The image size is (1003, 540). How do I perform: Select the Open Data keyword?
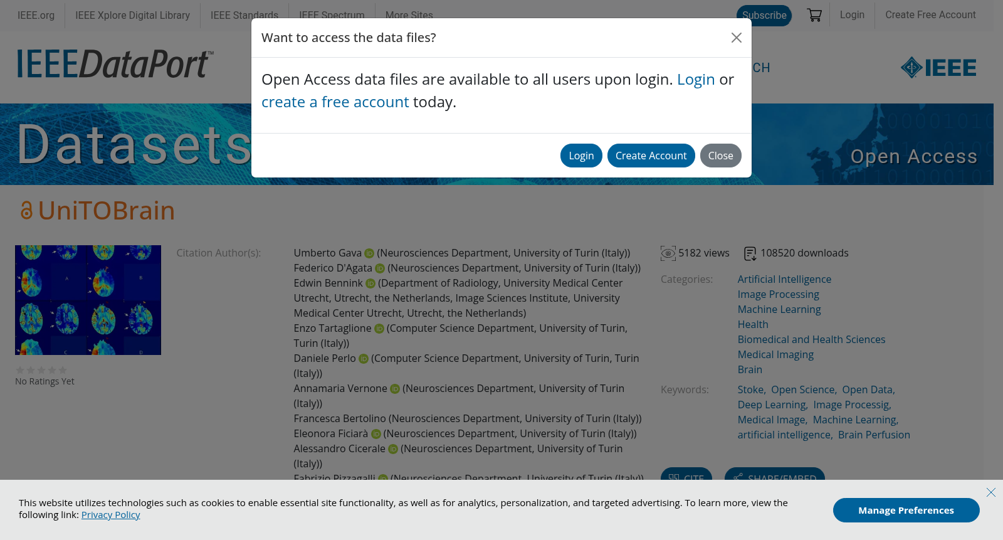868,390
